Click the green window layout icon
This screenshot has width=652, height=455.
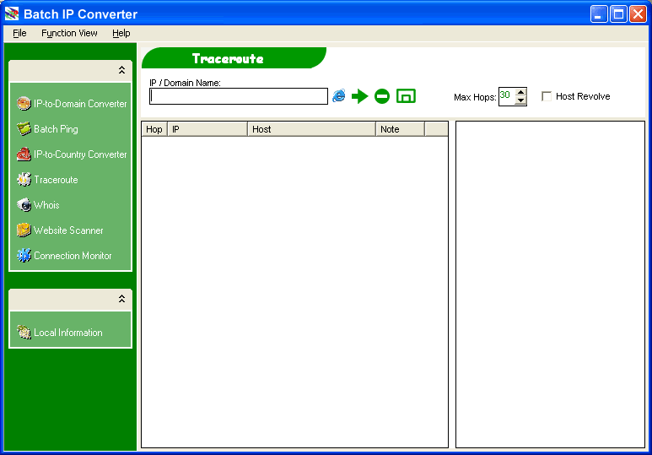(406, 96)
